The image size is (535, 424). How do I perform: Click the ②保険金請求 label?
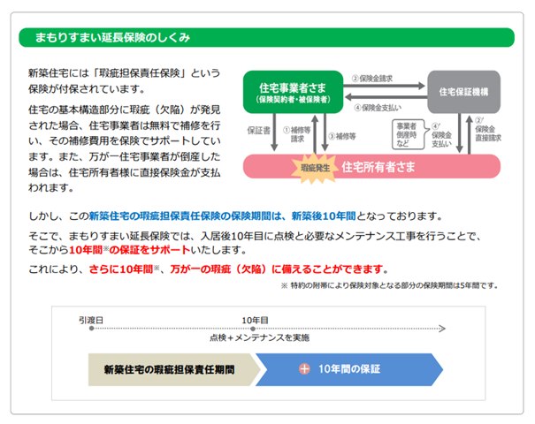(x=372, y=79)
